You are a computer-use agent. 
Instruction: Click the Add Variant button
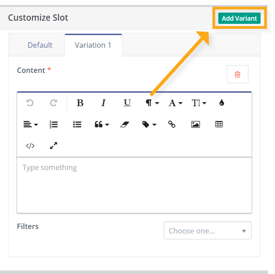coord(239,18)
